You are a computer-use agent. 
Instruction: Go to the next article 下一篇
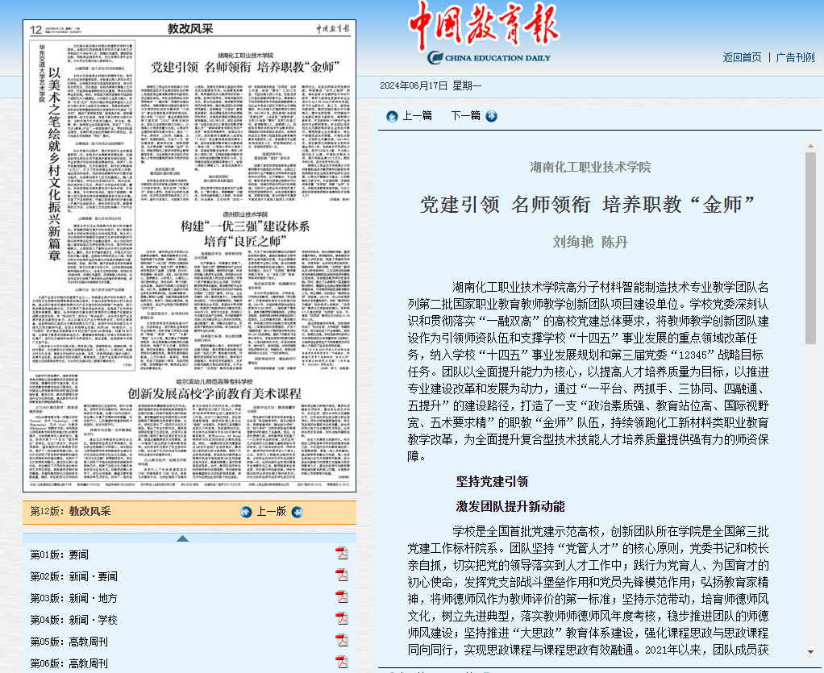tap(465, 115)
